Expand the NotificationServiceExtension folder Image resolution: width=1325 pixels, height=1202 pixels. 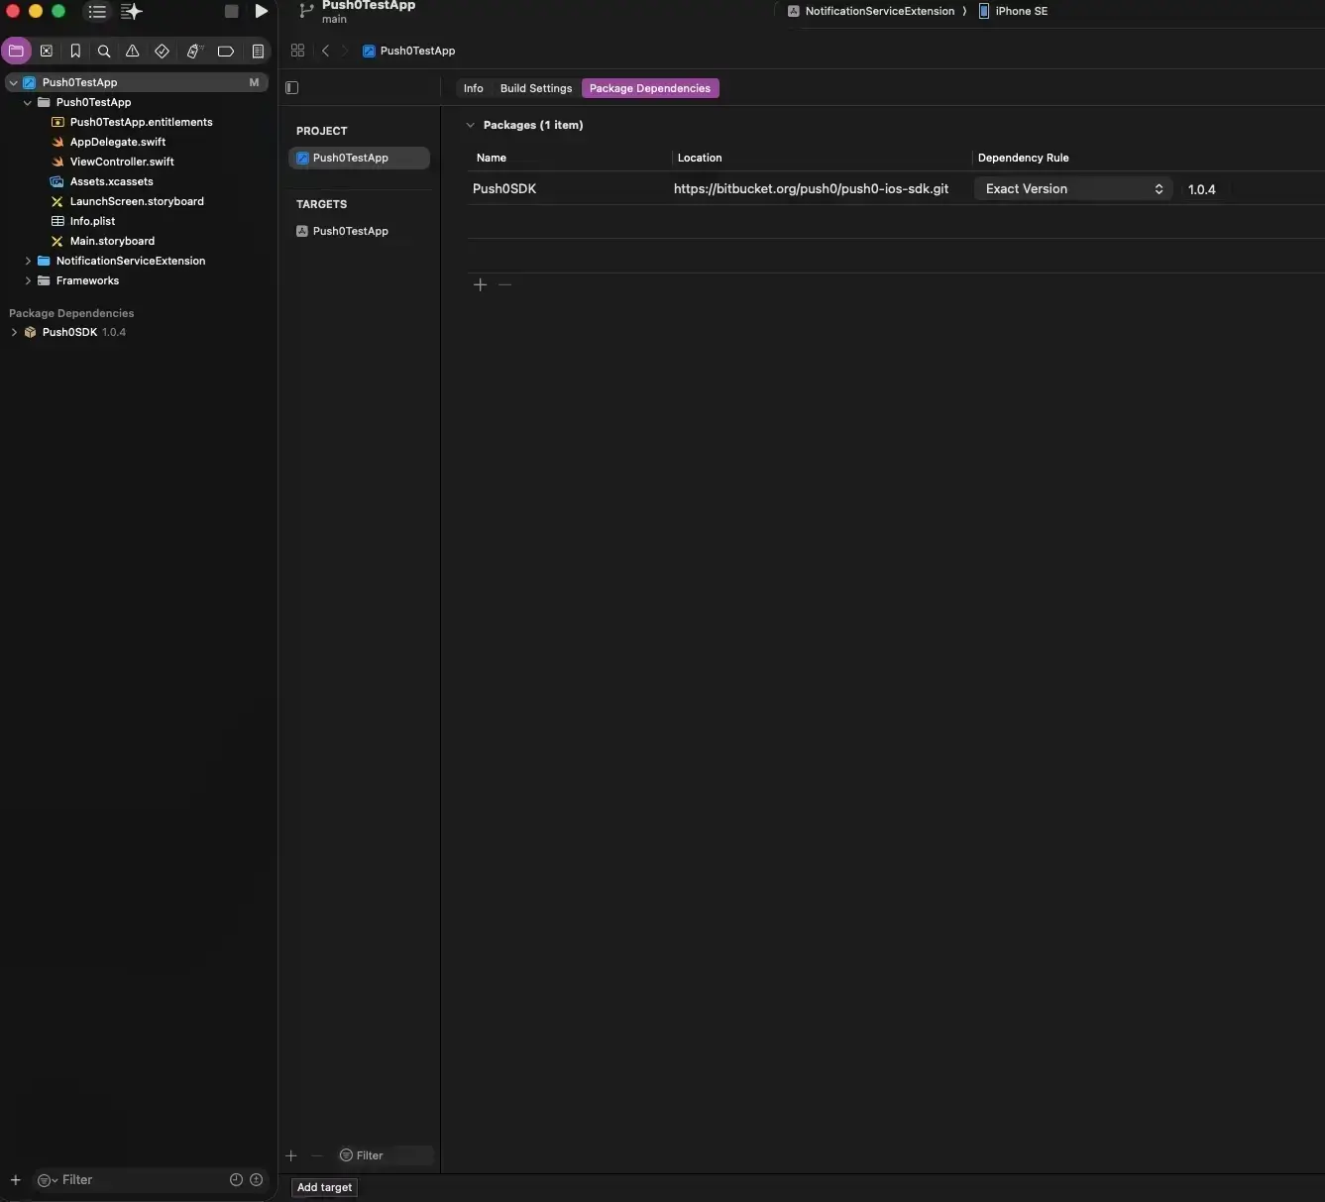click(28, 261)
